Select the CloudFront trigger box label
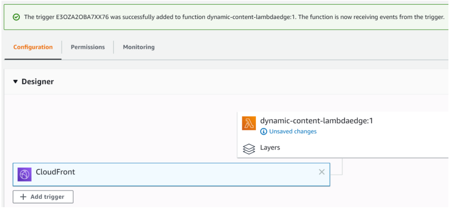This screenshot has height=215, width=452. (55, 172)
